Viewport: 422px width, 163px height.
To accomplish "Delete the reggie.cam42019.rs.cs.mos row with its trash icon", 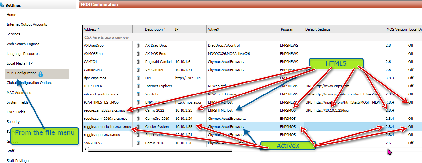I will (x=138, y=119).
